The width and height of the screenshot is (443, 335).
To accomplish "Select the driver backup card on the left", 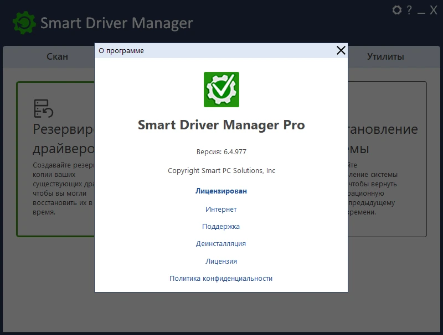I will click(56, 159).
